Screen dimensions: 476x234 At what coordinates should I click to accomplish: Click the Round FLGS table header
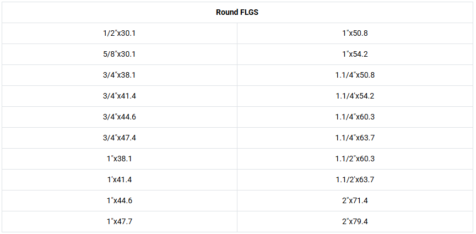coord(237,13)
